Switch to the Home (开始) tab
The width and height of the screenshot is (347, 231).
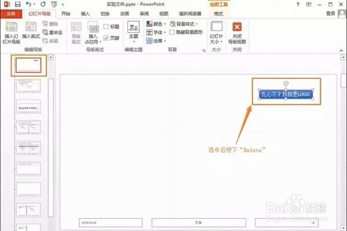65,14
